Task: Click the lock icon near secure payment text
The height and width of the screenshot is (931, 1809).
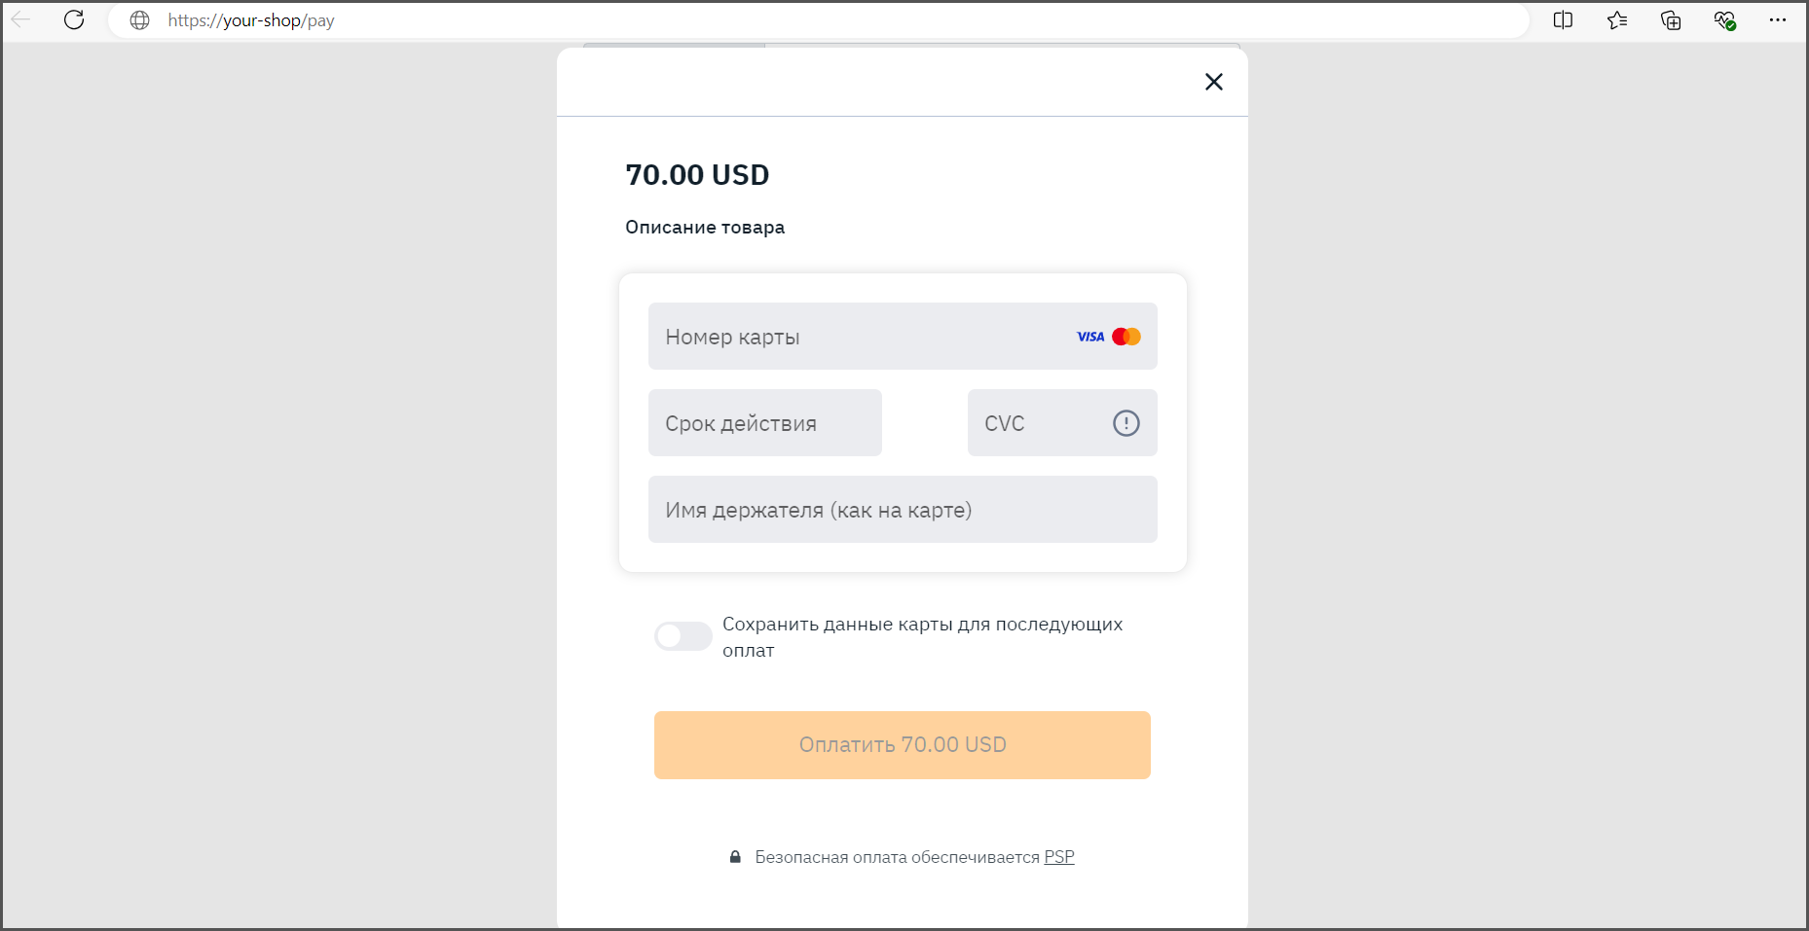Action: point(735,856)
